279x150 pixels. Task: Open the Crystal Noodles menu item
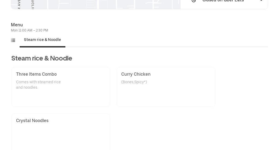click(61, 132)
